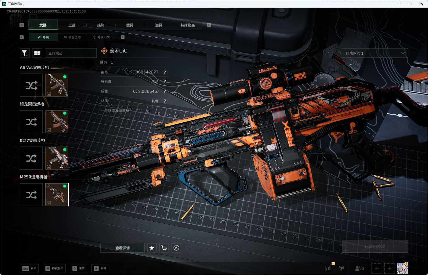
Task: Open the 武器工坊 sub-tab
Action: click(72, 37)
